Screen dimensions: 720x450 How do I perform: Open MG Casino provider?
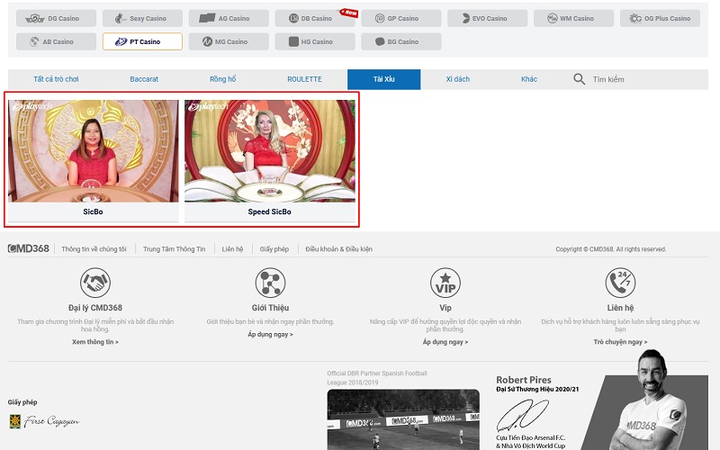229,41
